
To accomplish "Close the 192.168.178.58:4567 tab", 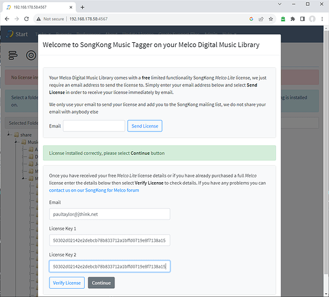I will pyautogui.click(x=71, y=7).
